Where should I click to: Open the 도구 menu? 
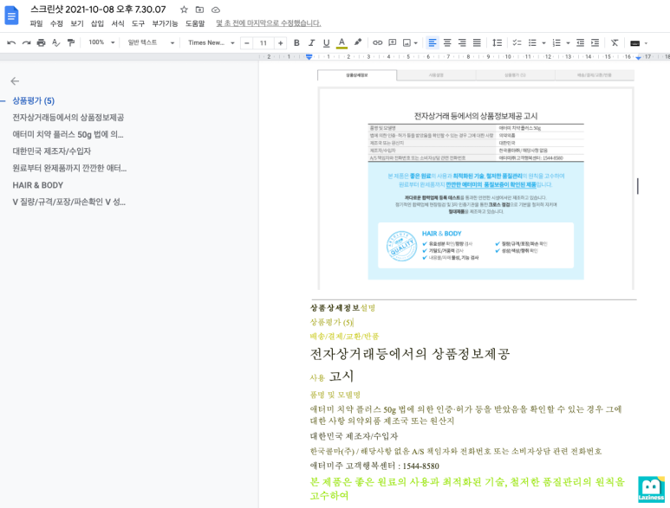(138, 23)
